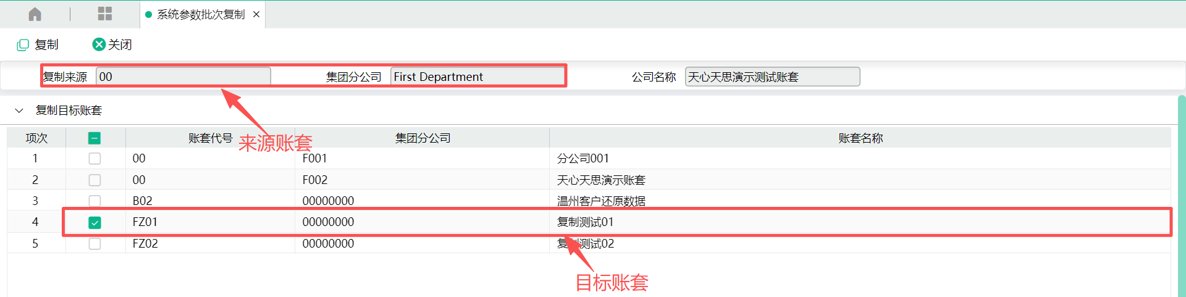Click the 公司名称 field
Screen dimensions: 1186x297
pos(772,77)
